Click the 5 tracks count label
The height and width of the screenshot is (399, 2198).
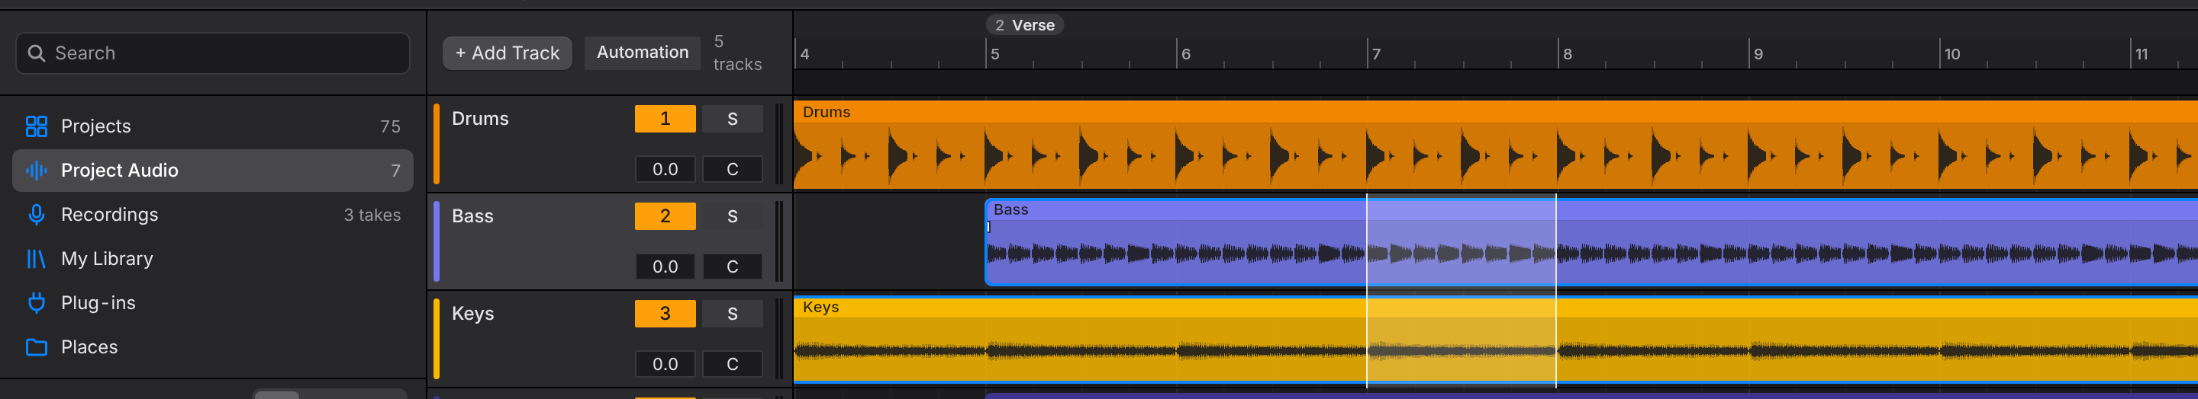click(737, 53)
